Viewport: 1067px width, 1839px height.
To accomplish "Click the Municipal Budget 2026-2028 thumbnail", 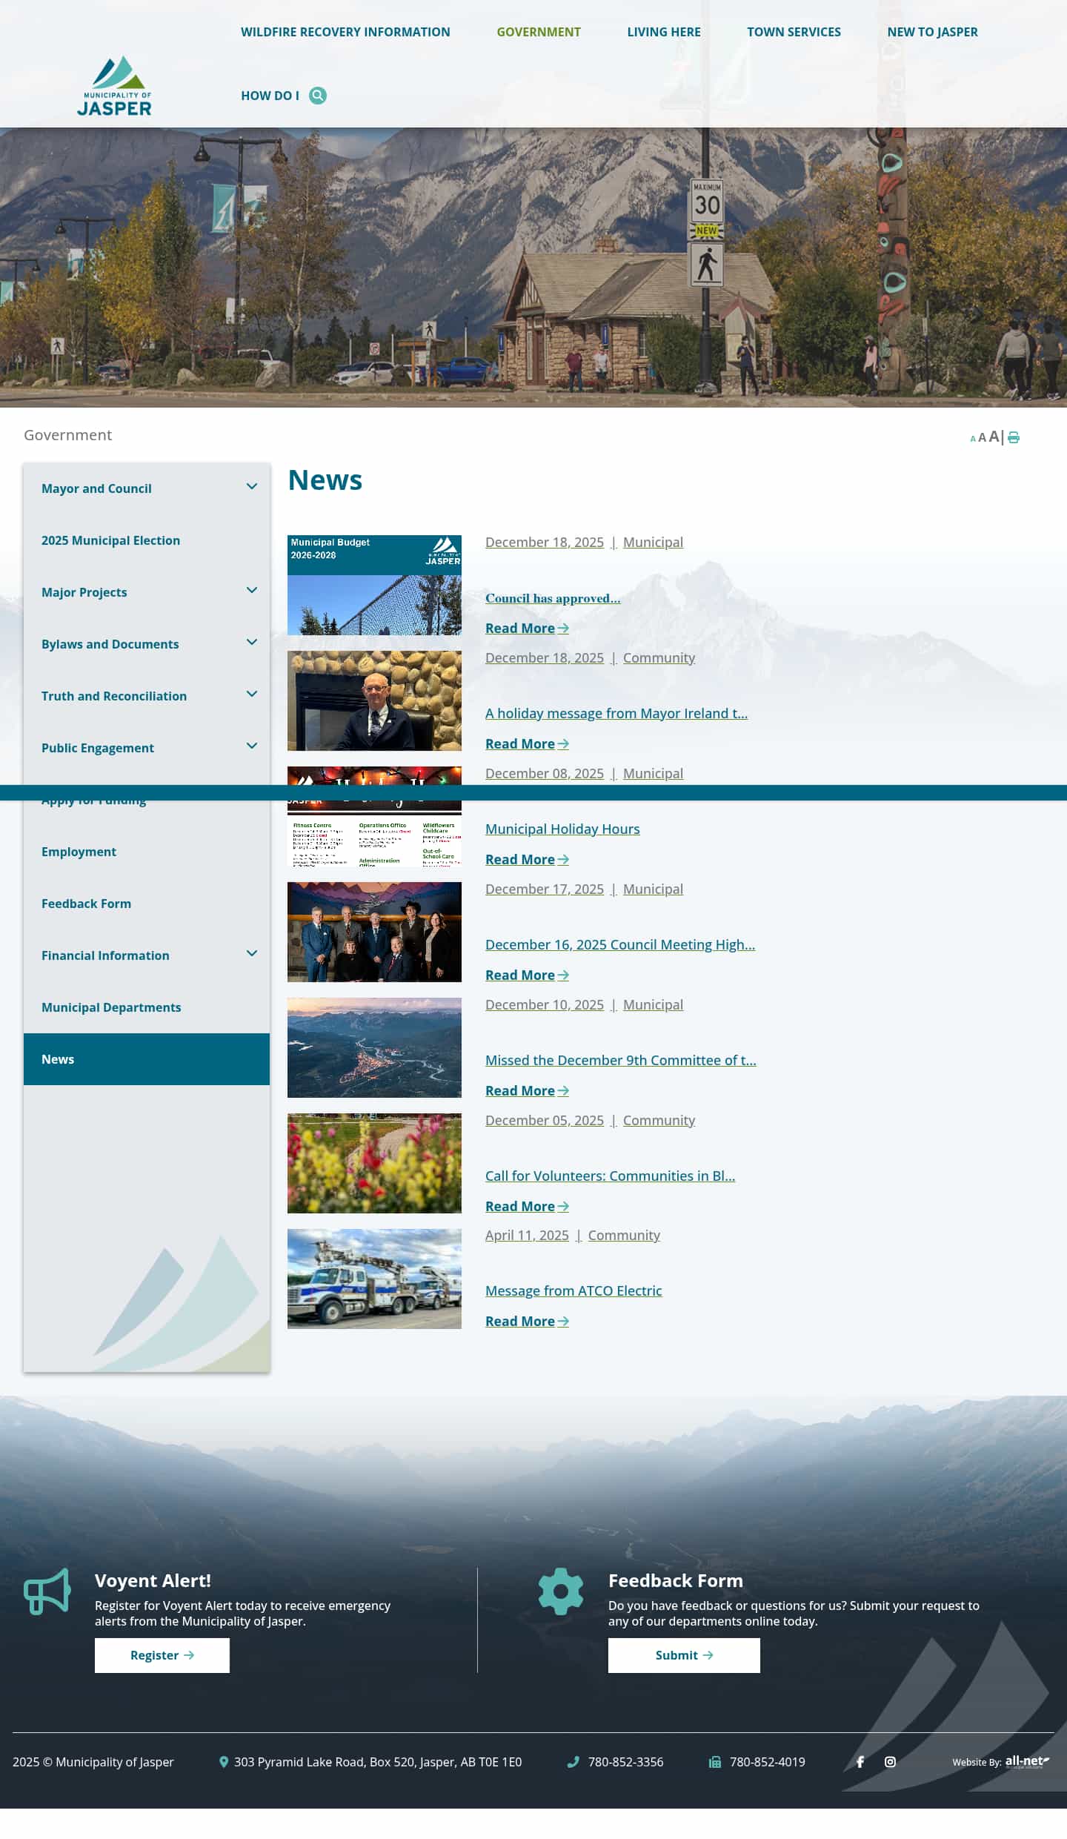I will point(374,585).
